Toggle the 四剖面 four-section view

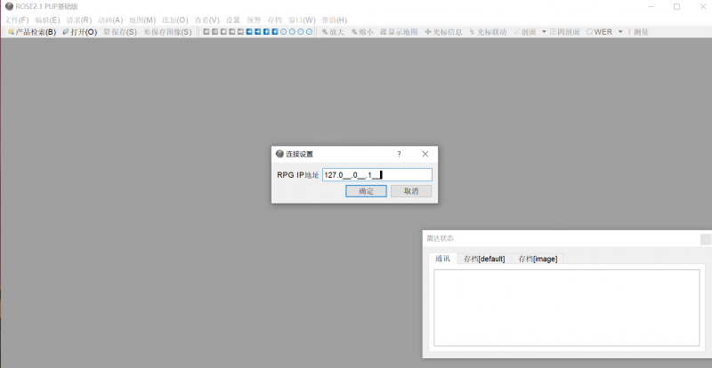point(553,32)
